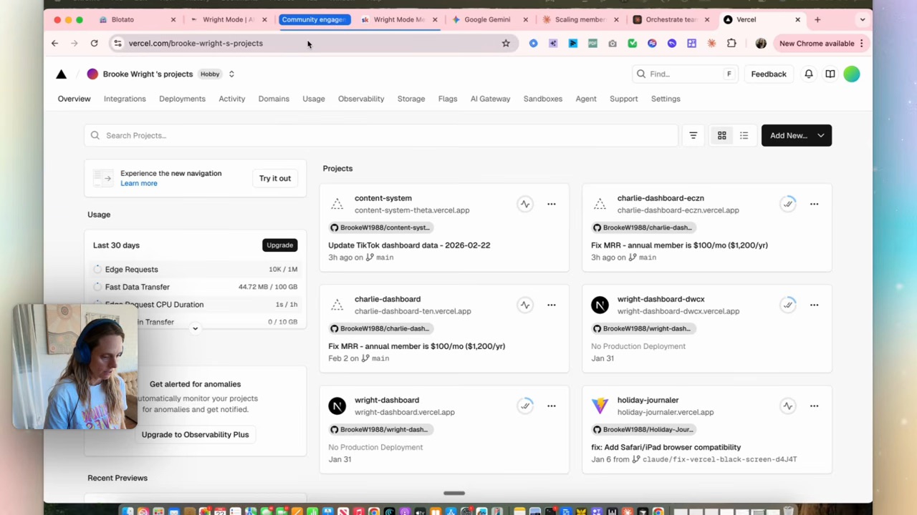This screenshot has height=515, width=917.
Task: Open more options for charlie-dashboard-eczn project
Action: tap(815, 204)
